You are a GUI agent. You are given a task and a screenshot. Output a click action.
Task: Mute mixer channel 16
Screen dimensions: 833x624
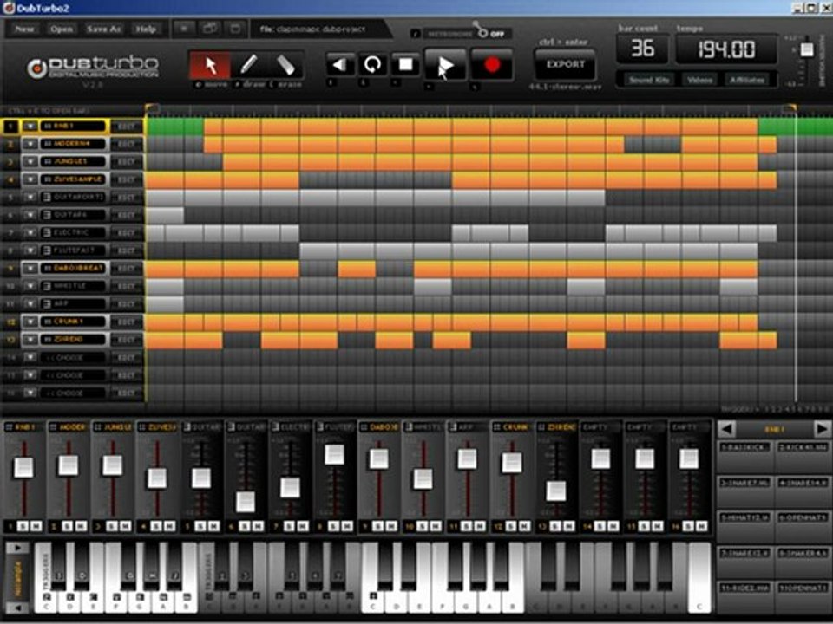pyautogui.click(x=701, y=526)
